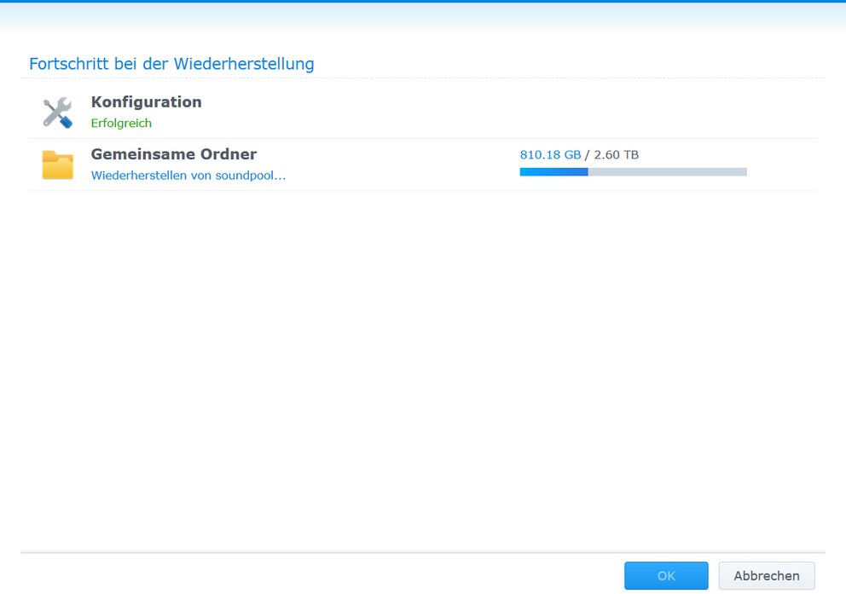Screen dimensions: 846x594
Task: Click the Abbrechen button
Action: coord(767,575)
